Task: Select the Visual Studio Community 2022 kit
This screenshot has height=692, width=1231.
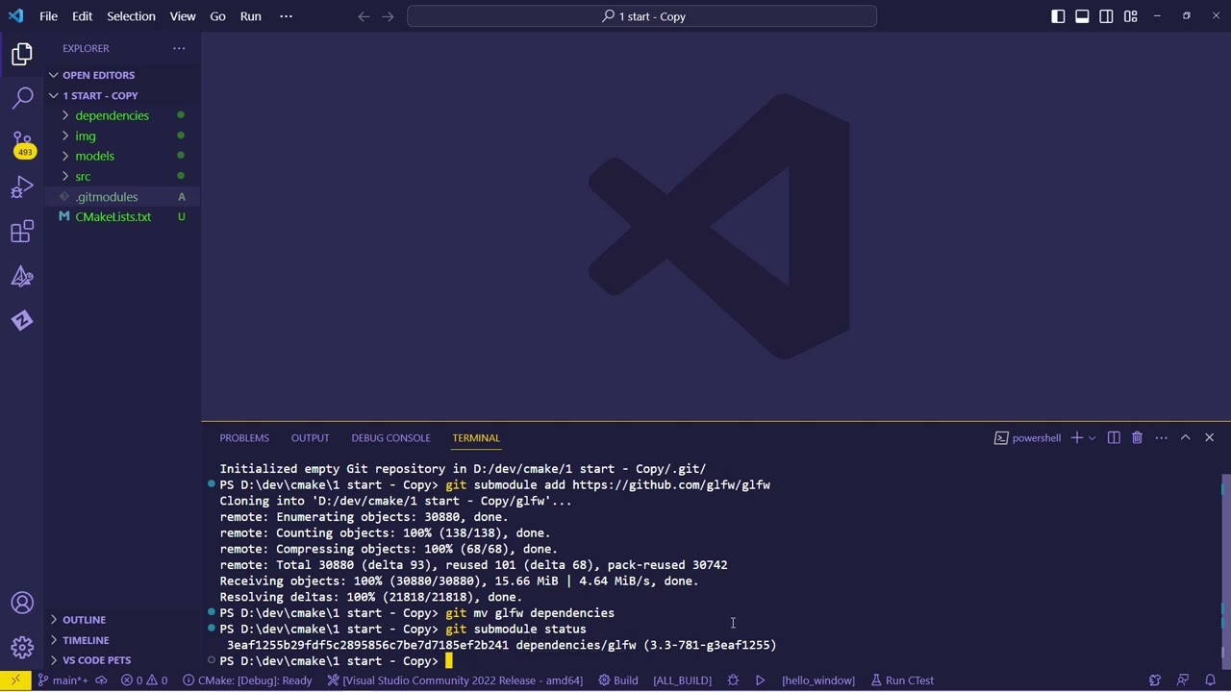Action: [455, 680]
